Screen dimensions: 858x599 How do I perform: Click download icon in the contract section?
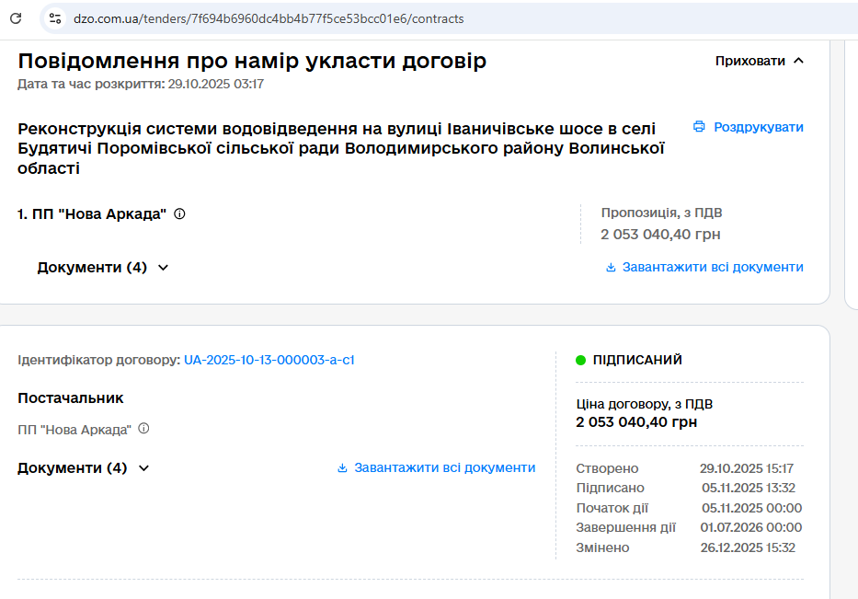[x=342, y=468]
